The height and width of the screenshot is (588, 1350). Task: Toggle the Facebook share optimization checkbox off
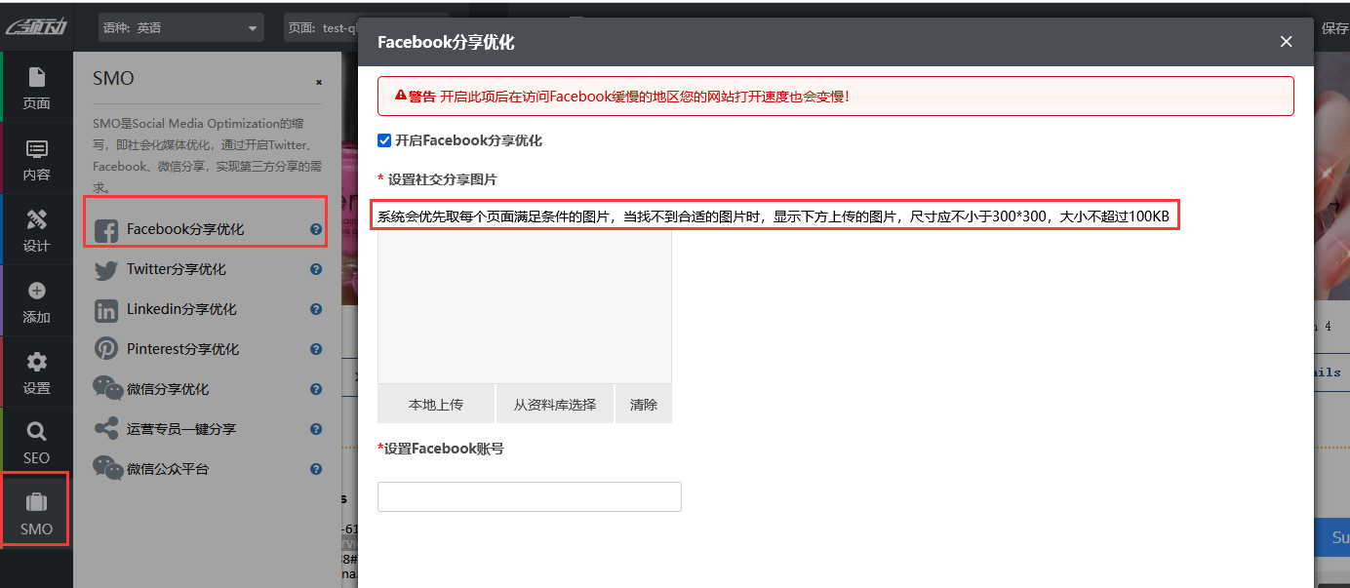[384, 139]
